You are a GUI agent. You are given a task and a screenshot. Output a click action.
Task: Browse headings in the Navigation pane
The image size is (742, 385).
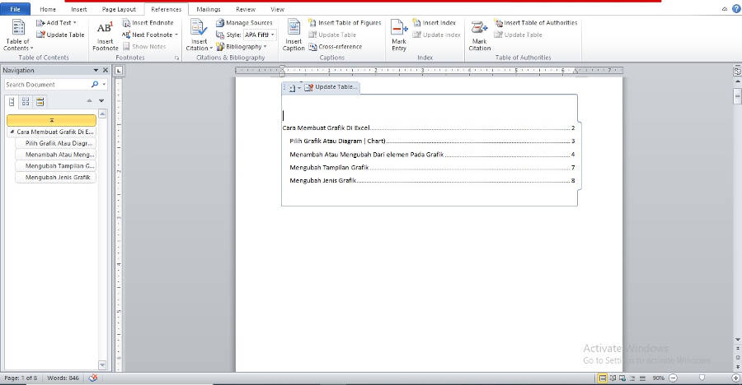point(12,101)
